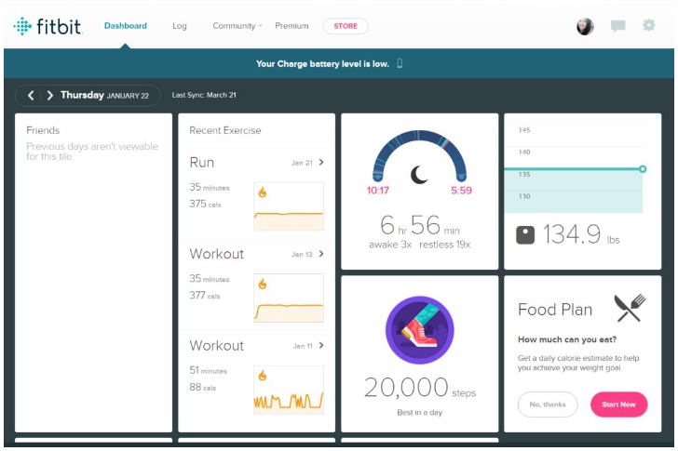Open the Dashboard tab
The image size is (678, 451).
[126, 26]
